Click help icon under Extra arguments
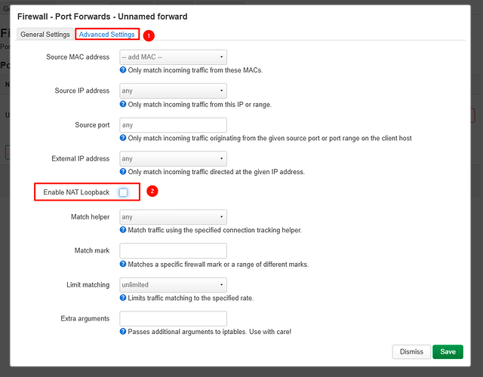 (123, 332)
